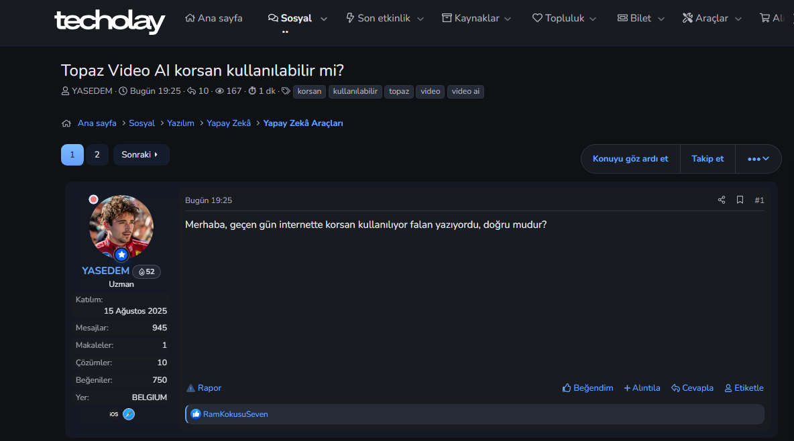Screen dimensions: 794x441
Task: Open YASEDEM's profile avatar
Action: 121,227
